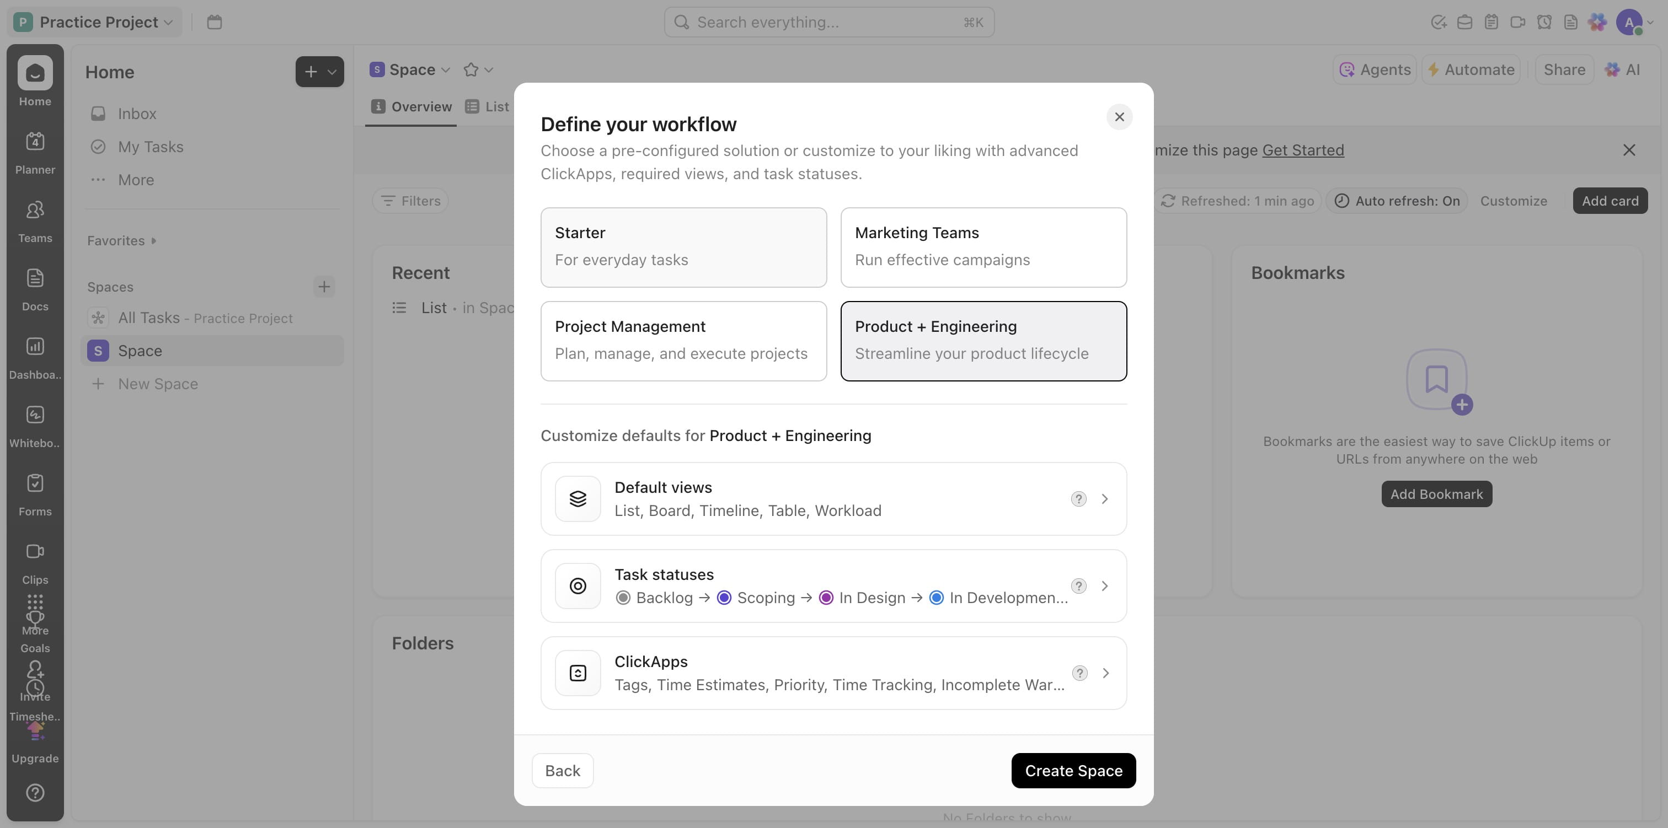
Task: Open the recent List item
Action: pos(453,308)
